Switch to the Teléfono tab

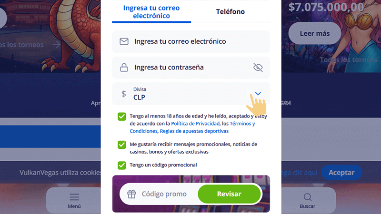click(x=231, y=11)
